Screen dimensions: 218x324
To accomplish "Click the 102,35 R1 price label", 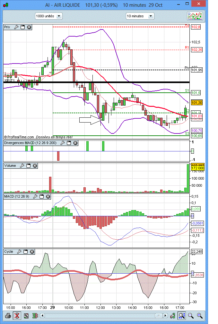I will (197, 50).
